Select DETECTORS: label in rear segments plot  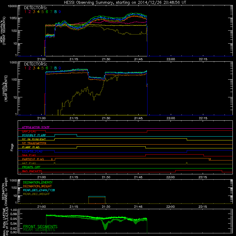pos(35,64)
